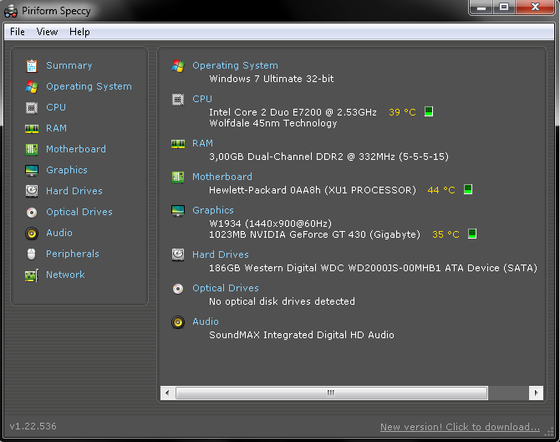Viewport: 560px width, 442px height.
Task: Click the horizontal scrollbar left arrow
Action: click(x=167, y=393)
